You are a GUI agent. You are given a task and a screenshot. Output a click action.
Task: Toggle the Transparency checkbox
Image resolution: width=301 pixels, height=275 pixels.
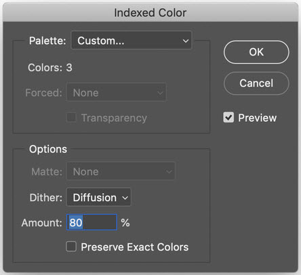71,117
